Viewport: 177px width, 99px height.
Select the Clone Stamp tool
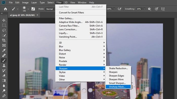pyautogui.click(x=4, y=66)
